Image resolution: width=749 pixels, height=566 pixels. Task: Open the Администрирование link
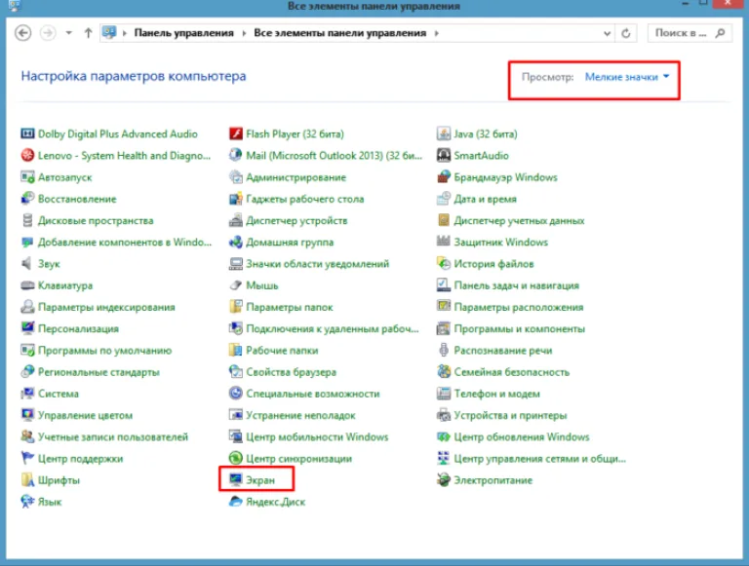coord(296,177)
